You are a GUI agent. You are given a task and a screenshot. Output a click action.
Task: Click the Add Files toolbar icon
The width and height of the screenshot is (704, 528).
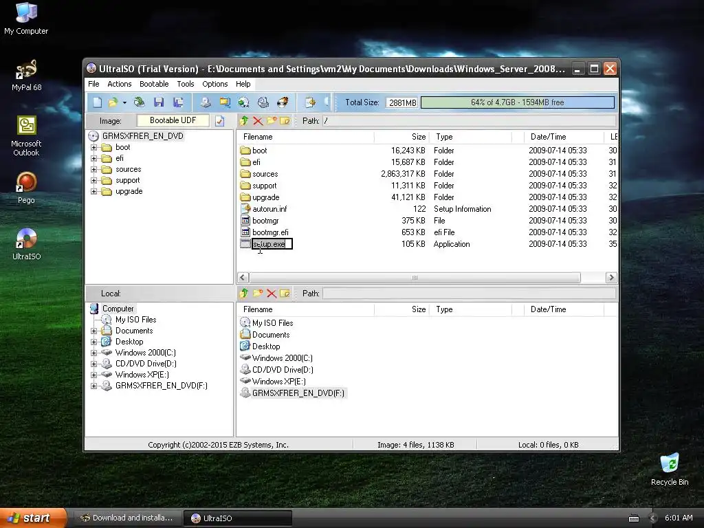[x=310, y=102]
